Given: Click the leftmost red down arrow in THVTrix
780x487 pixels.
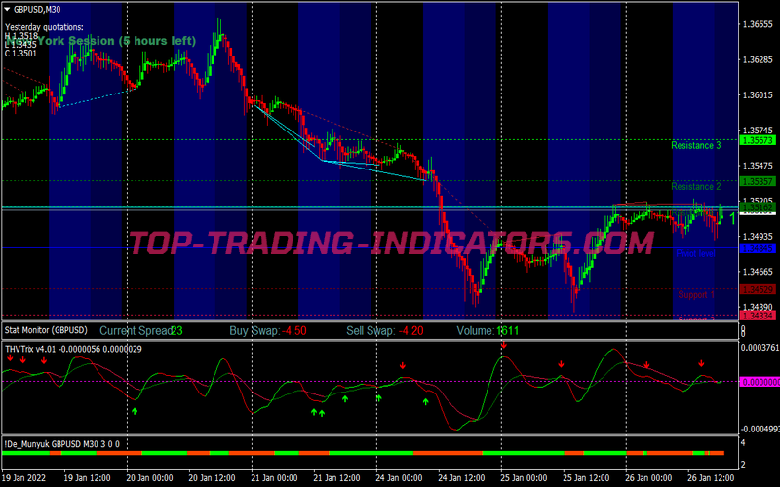Looking at the screenshot, I should (9, 358).
